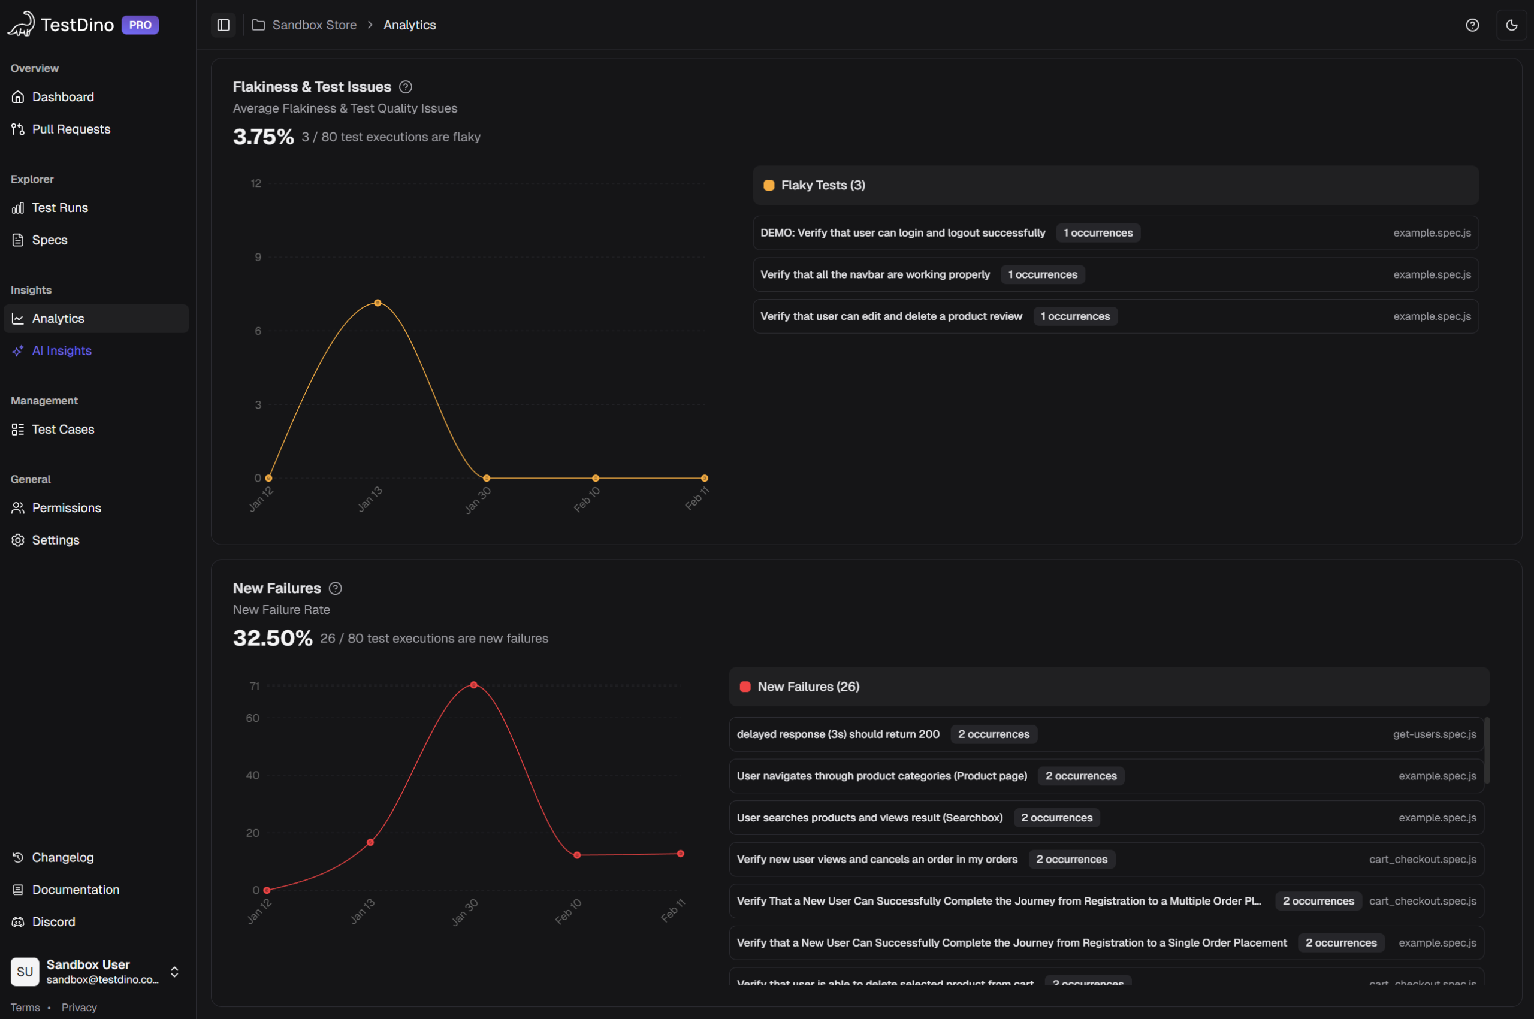This screenshot has width=1534, height=1019.
Task: Expand the Sandbox User account switcher
Action: 174,972
